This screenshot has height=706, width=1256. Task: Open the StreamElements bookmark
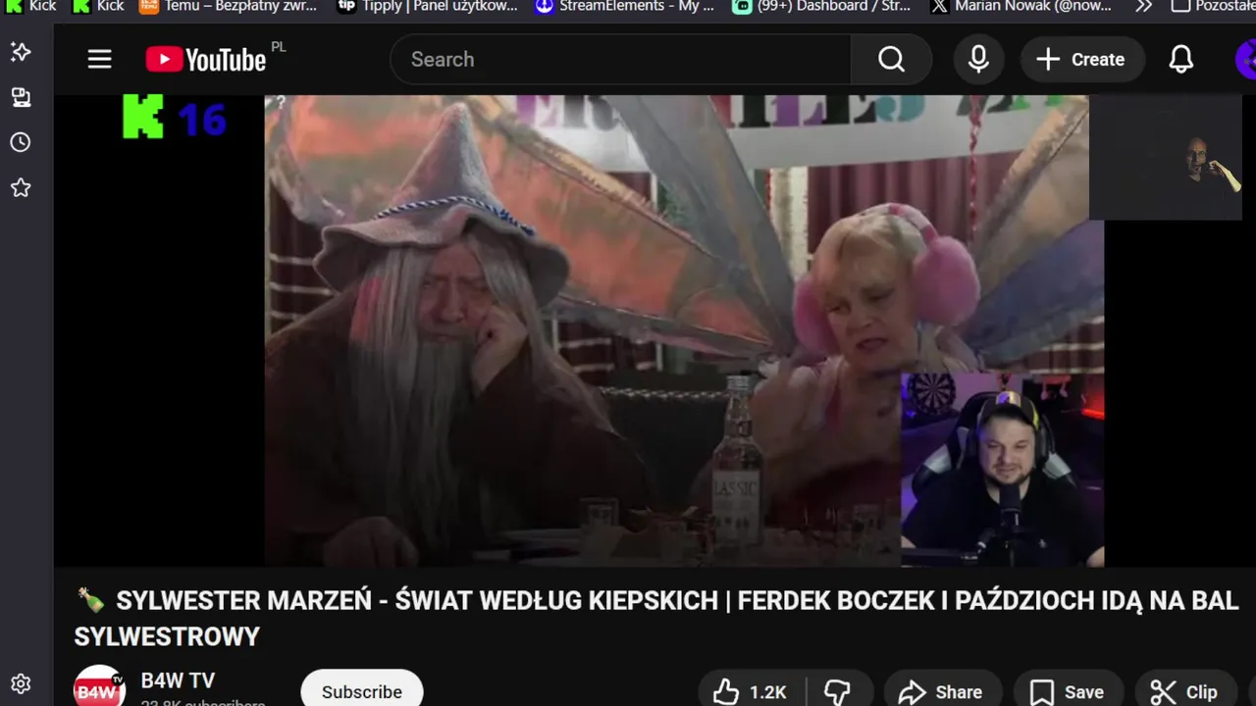pyautogui.click(x=625, y=7)
